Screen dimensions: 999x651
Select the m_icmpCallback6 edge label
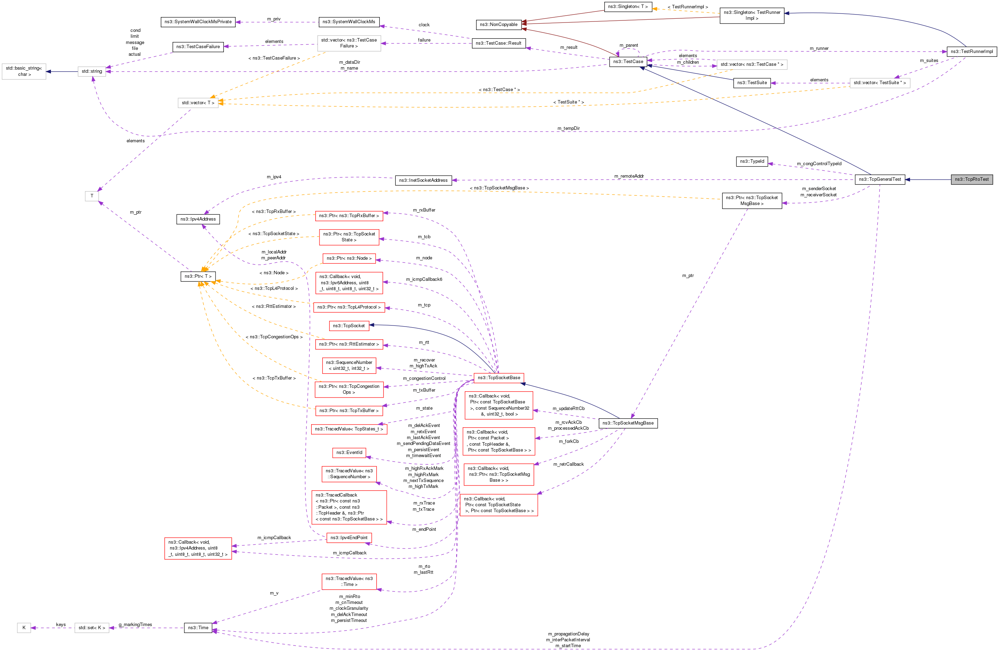tap(424, 279)
